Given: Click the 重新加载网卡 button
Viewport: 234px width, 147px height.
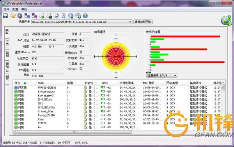Looking at the screenshot, I should [x=143, y=22].
